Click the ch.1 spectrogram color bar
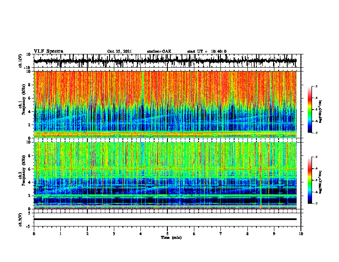 [x=310, y=109]
